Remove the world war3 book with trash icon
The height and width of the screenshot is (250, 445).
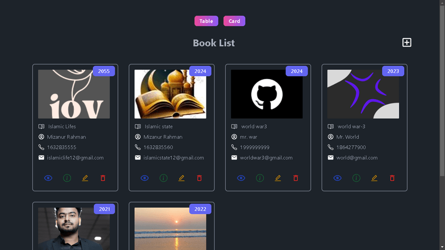296,178
